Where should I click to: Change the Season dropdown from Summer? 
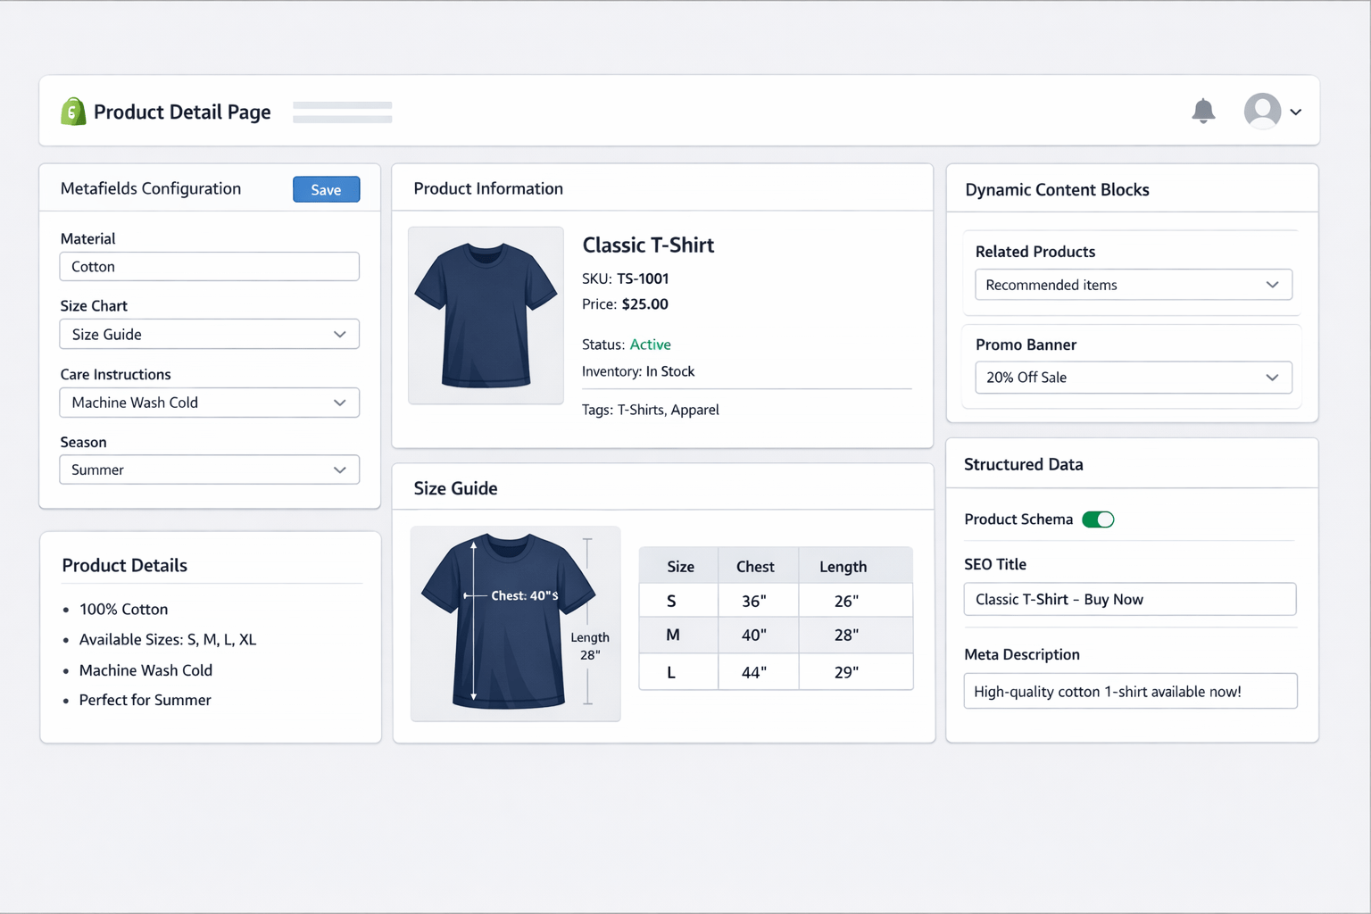point(209,469)
